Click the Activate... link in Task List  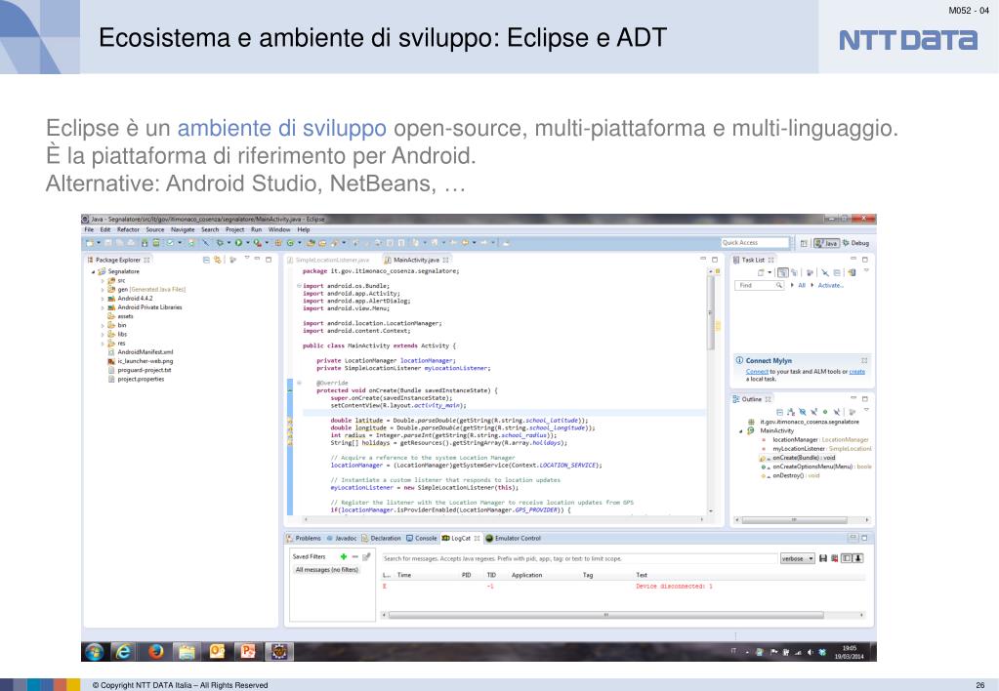(831, 285)
